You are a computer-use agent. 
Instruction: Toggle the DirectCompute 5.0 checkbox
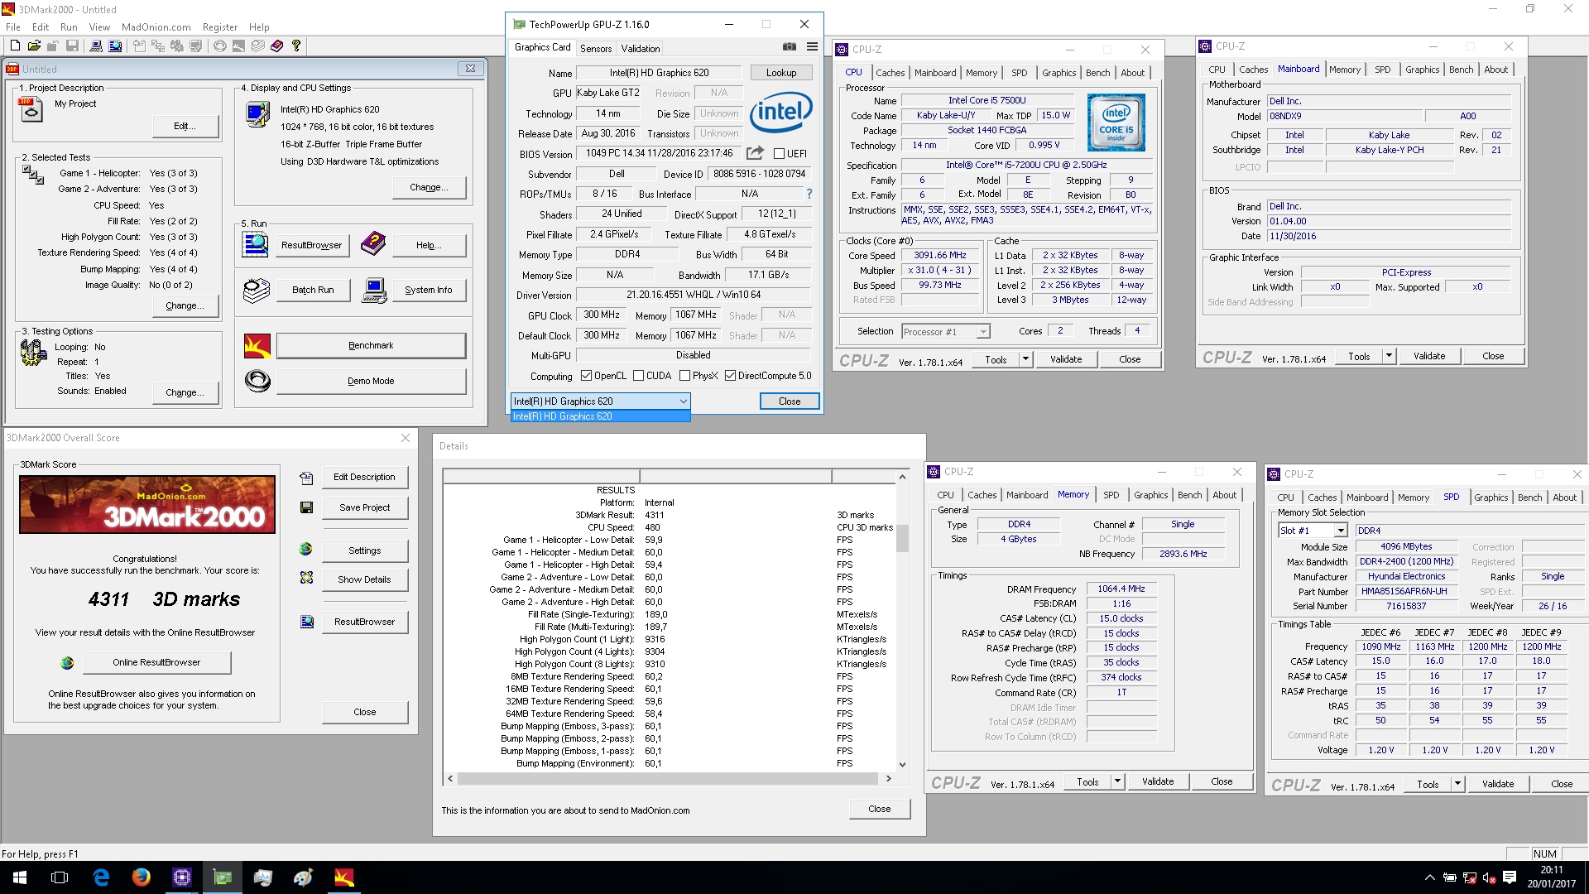click(x=730, y=376)
